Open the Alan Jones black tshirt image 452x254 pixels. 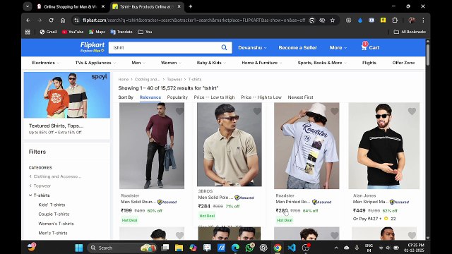coord(384,146)
